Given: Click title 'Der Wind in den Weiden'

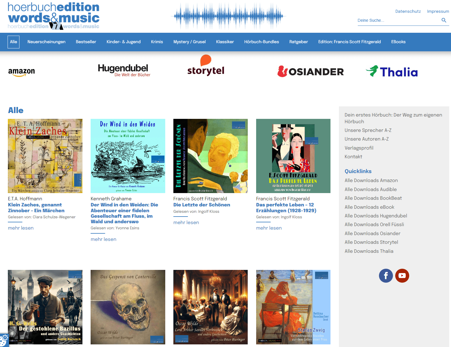Looking at the screenshot, I should tap(124, 213).
